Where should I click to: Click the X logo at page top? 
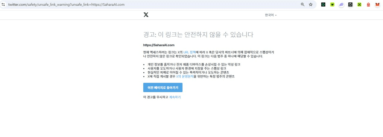pyautogui.click(x=146, y=15)
